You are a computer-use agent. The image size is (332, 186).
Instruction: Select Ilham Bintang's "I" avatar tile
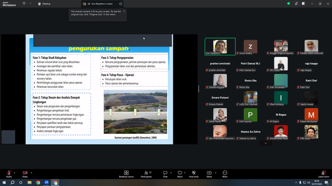click(281, 98)
